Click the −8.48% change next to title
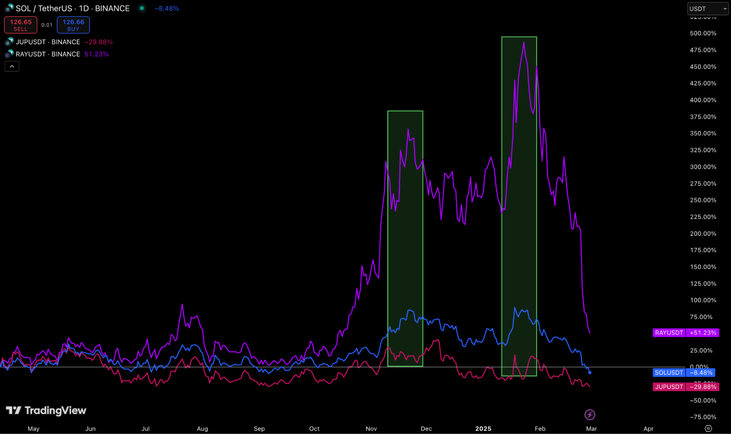The height and width of the screenshot is (434, 731). 167,8
